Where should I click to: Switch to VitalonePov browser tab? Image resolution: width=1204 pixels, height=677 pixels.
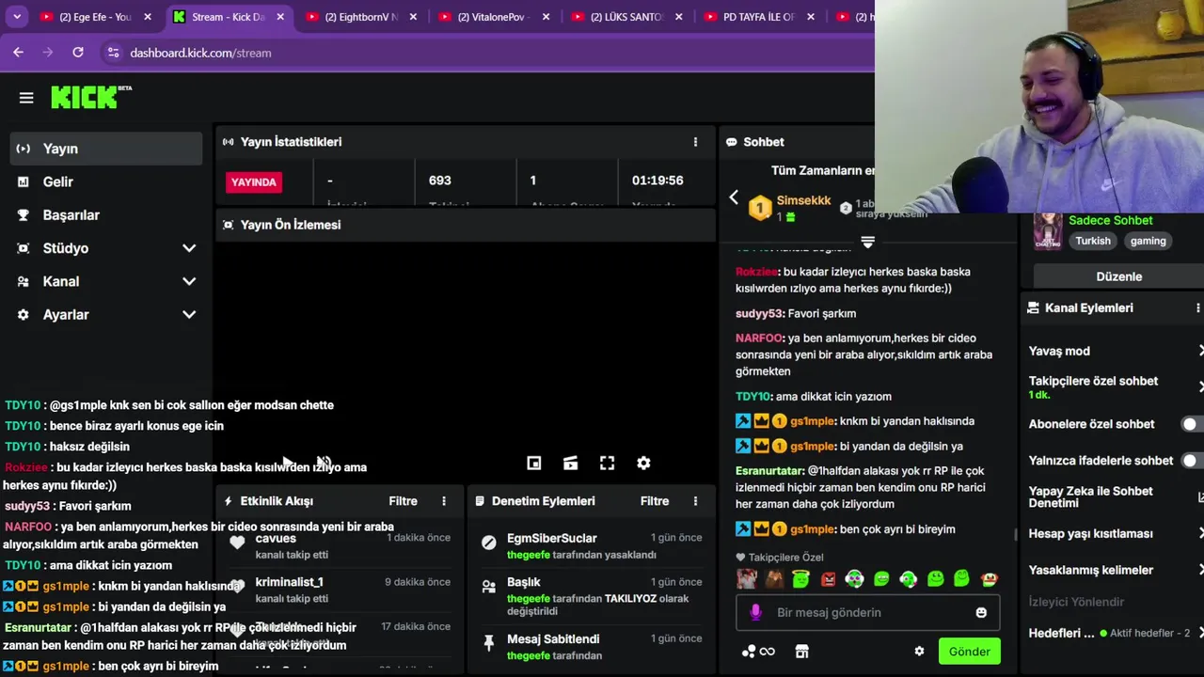click(x=493, y=17)
